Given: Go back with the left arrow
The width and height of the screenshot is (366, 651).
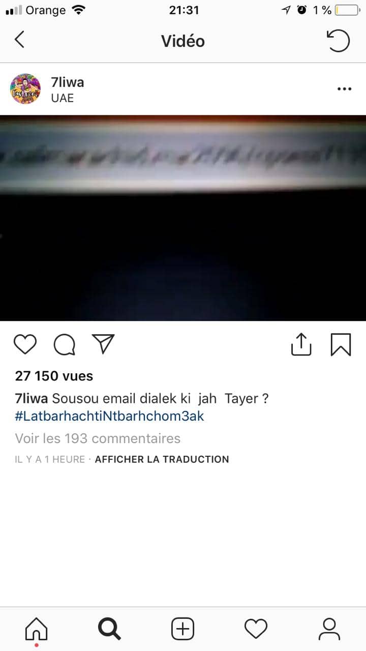Looking at the screenshot, I should tap(19, 40).
